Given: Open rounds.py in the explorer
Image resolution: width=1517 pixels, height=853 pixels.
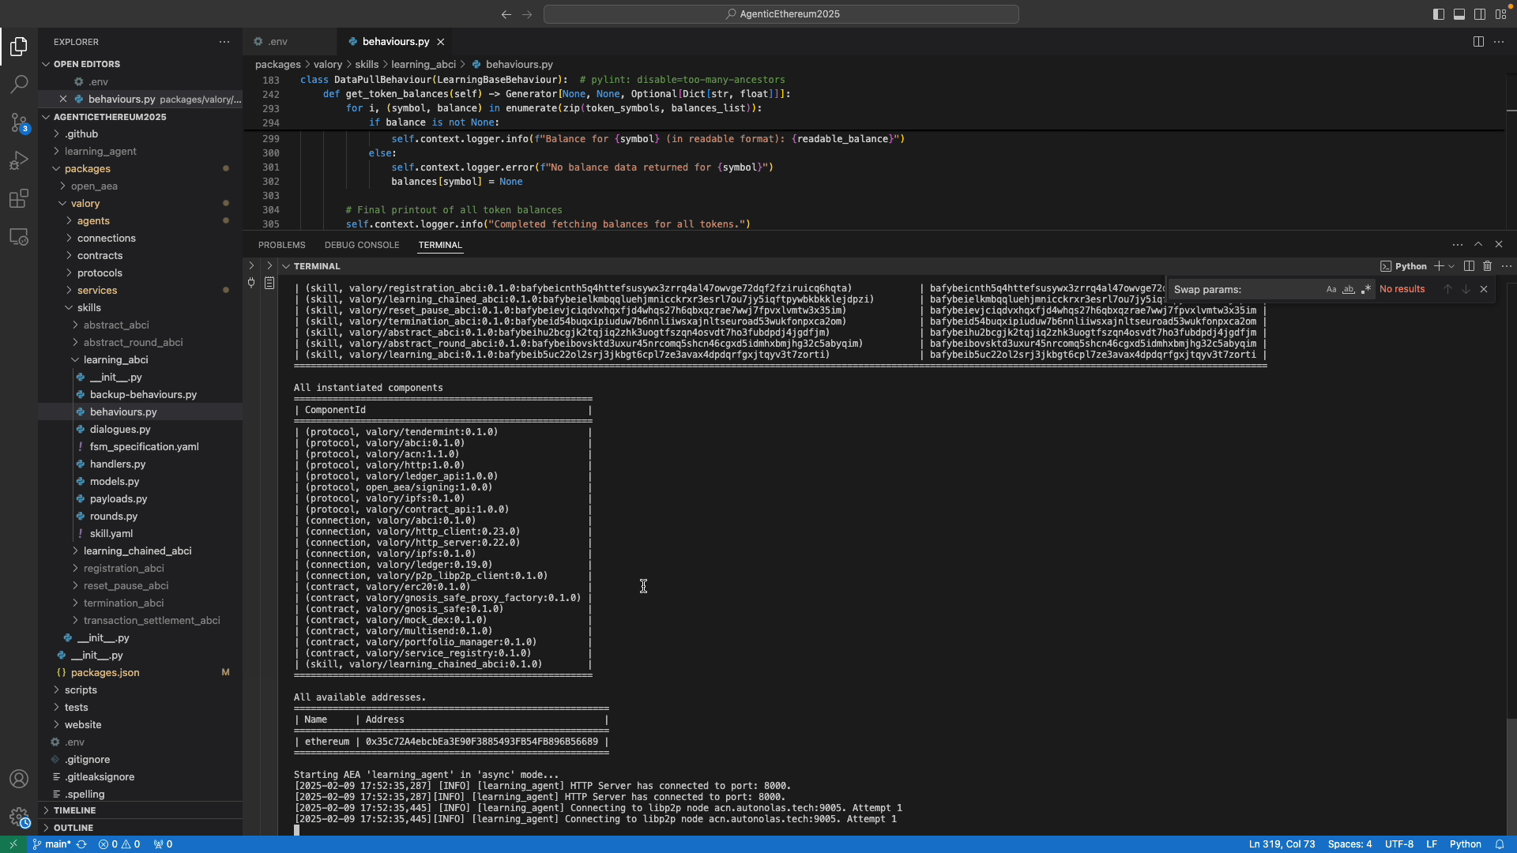Looking at the screenshot, I should (x=114, y=517).
